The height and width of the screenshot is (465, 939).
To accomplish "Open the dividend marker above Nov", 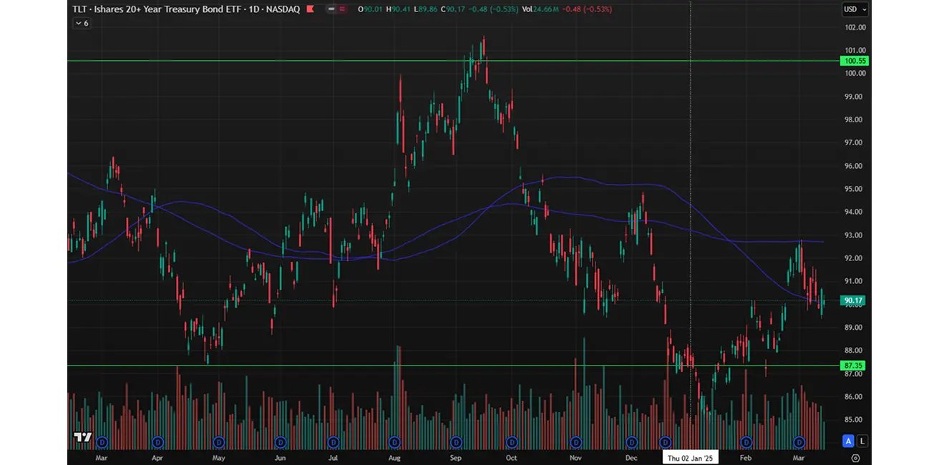I will pos(575,441).
